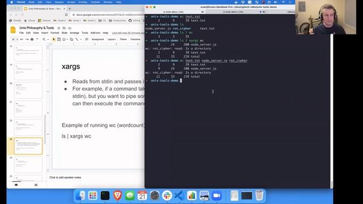Click the Background button in Slides toolbar
This screenshot has width=363, height=204.
click(x=98, y=39)
